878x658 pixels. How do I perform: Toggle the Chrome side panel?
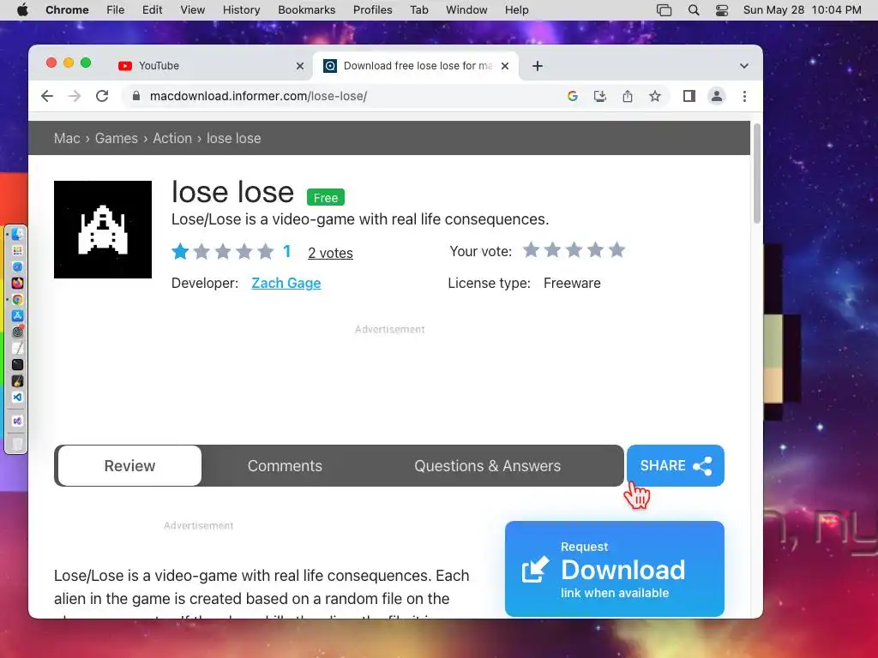(x=689, y=96)
